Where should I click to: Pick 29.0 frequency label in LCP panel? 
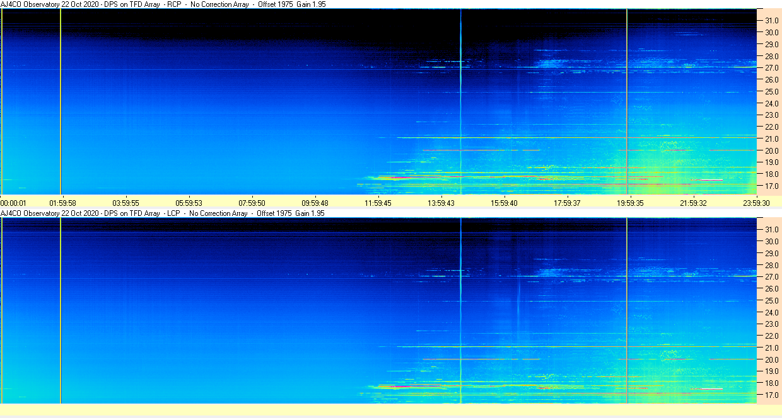coord(771,253)
